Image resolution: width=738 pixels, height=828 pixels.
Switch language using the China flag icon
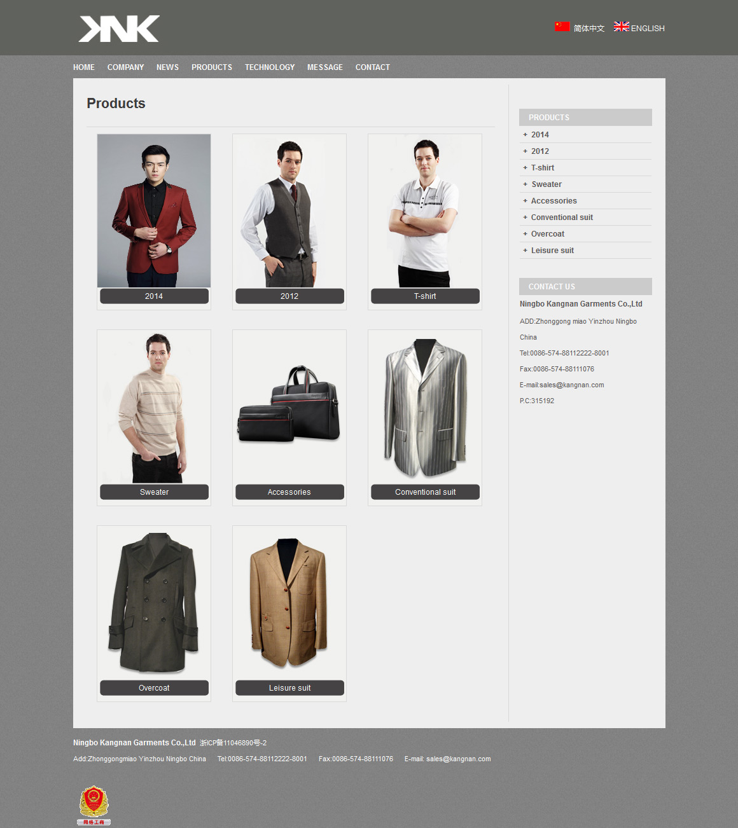[x=562, y=27]
